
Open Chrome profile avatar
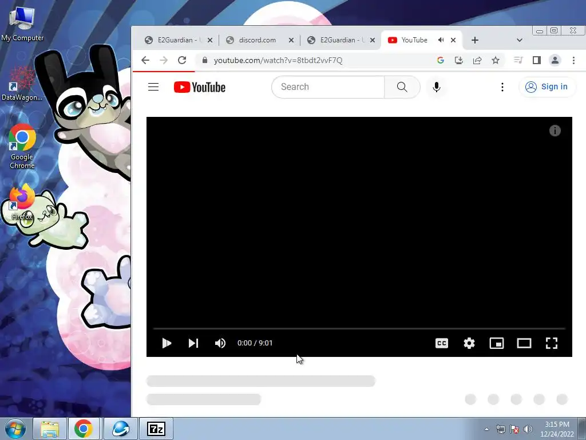[x=555, y=60]
